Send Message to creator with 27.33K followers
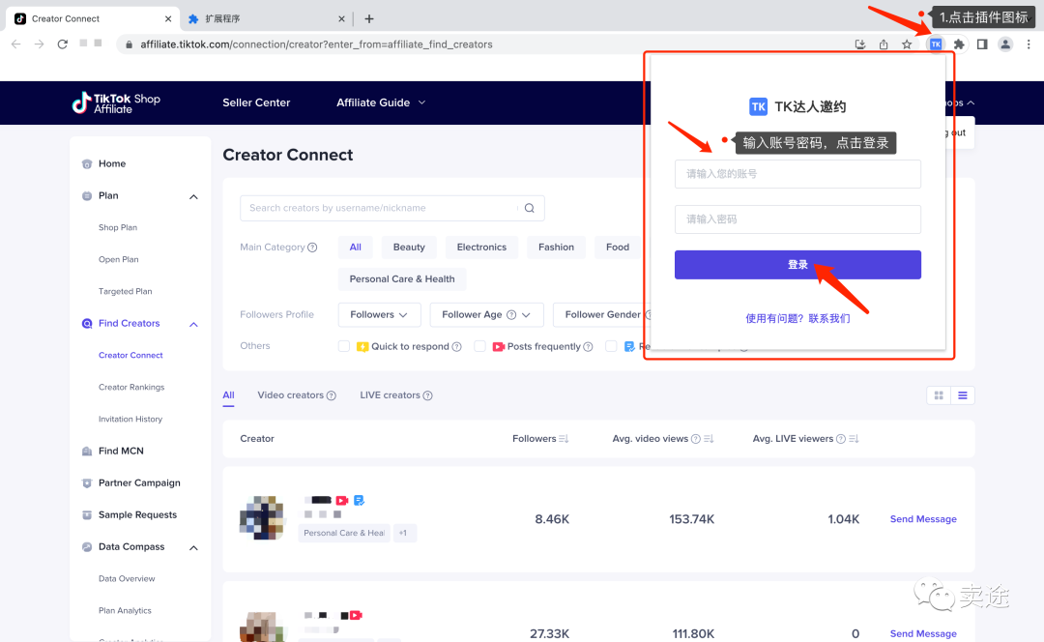The image size is (1044, 642). click(x=923, y=634)
